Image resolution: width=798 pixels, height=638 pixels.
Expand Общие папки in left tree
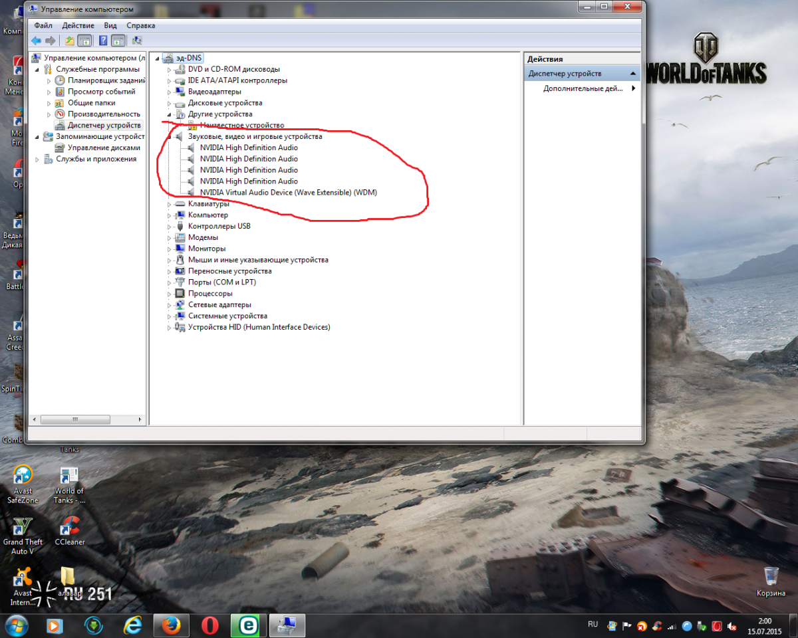(49, 103)
